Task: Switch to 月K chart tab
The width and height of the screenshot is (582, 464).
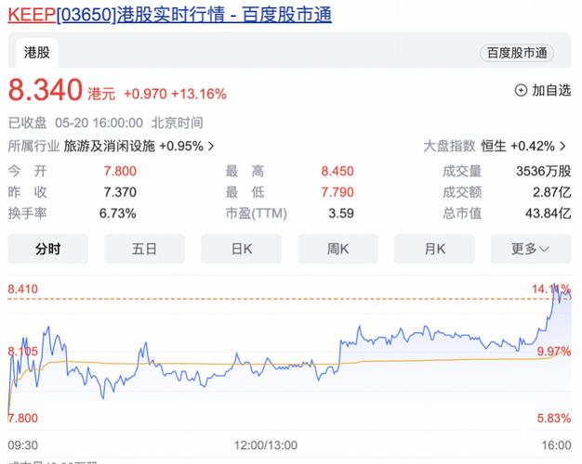Action: (434, 249)
